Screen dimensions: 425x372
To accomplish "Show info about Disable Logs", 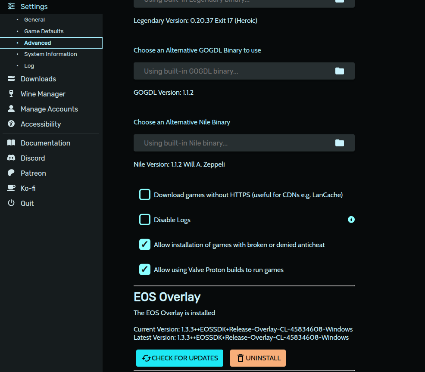I will coord(351,220).
